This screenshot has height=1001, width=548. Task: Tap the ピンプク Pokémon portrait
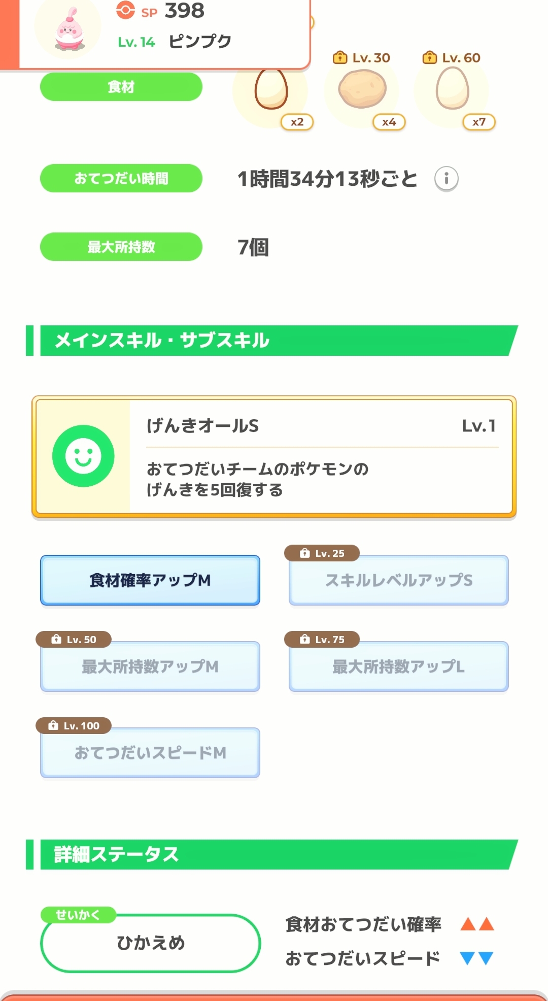[x=68, y=30]
